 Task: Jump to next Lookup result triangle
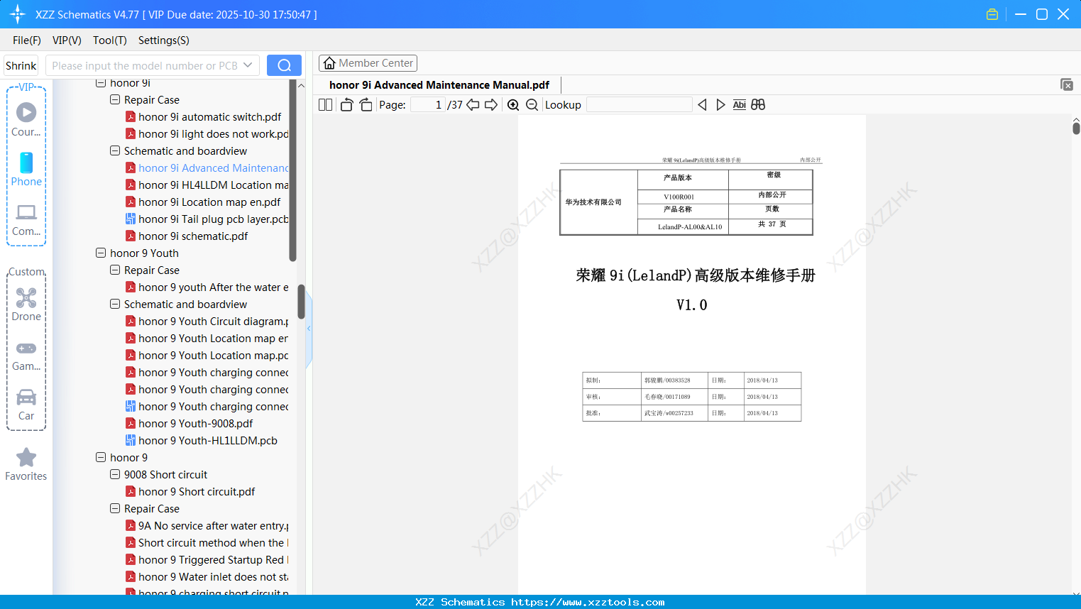pyautogui.click(x=720, y=105)
